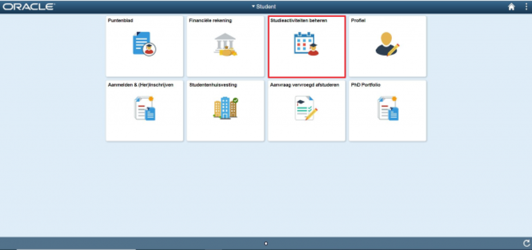This screenshot has width=532, height=250.
Task: Open the three-dot actions menu
Action: pos(526,6)
